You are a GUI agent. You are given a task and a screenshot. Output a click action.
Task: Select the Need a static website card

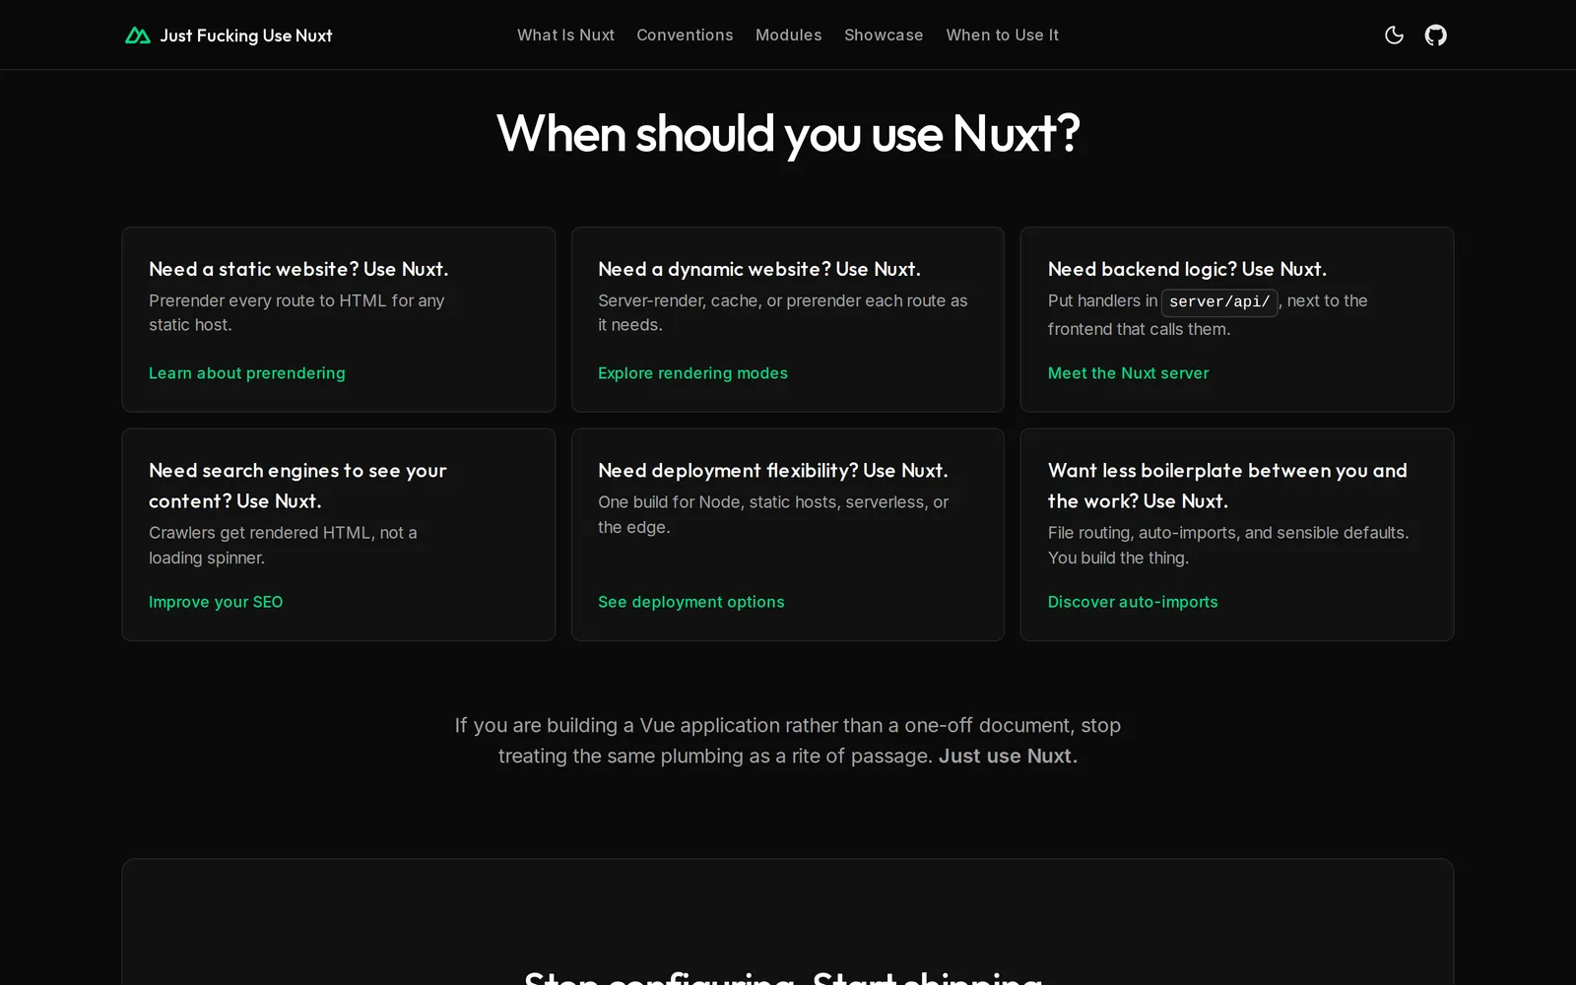point(339,319)
